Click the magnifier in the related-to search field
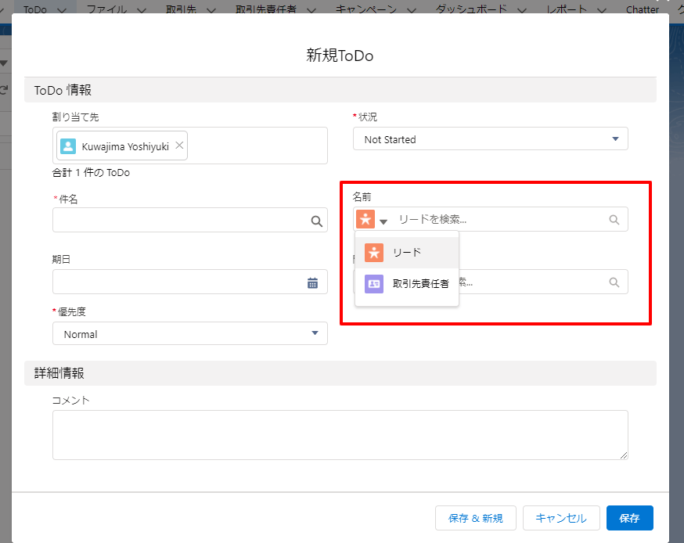The height and width of the screenshot is (543, 684). click(x=614, y=282)
